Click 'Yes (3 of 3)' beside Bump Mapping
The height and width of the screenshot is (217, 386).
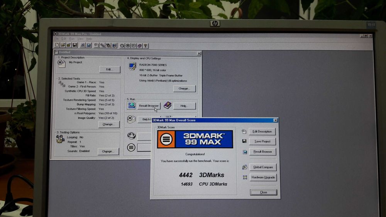[x=107, y=104]
